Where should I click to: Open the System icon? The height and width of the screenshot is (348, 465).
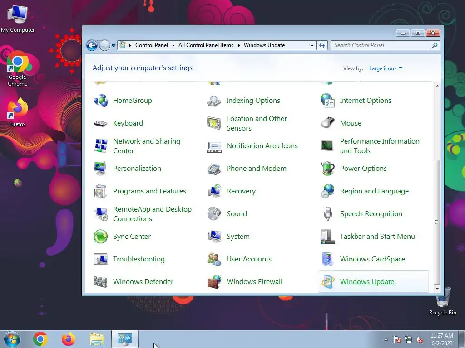[214, 237]
